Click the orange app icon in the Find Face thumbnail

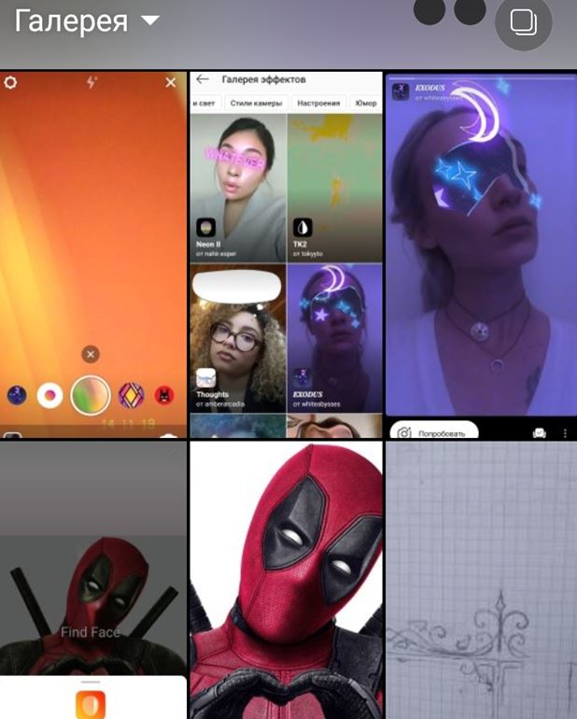coord(91,705)
